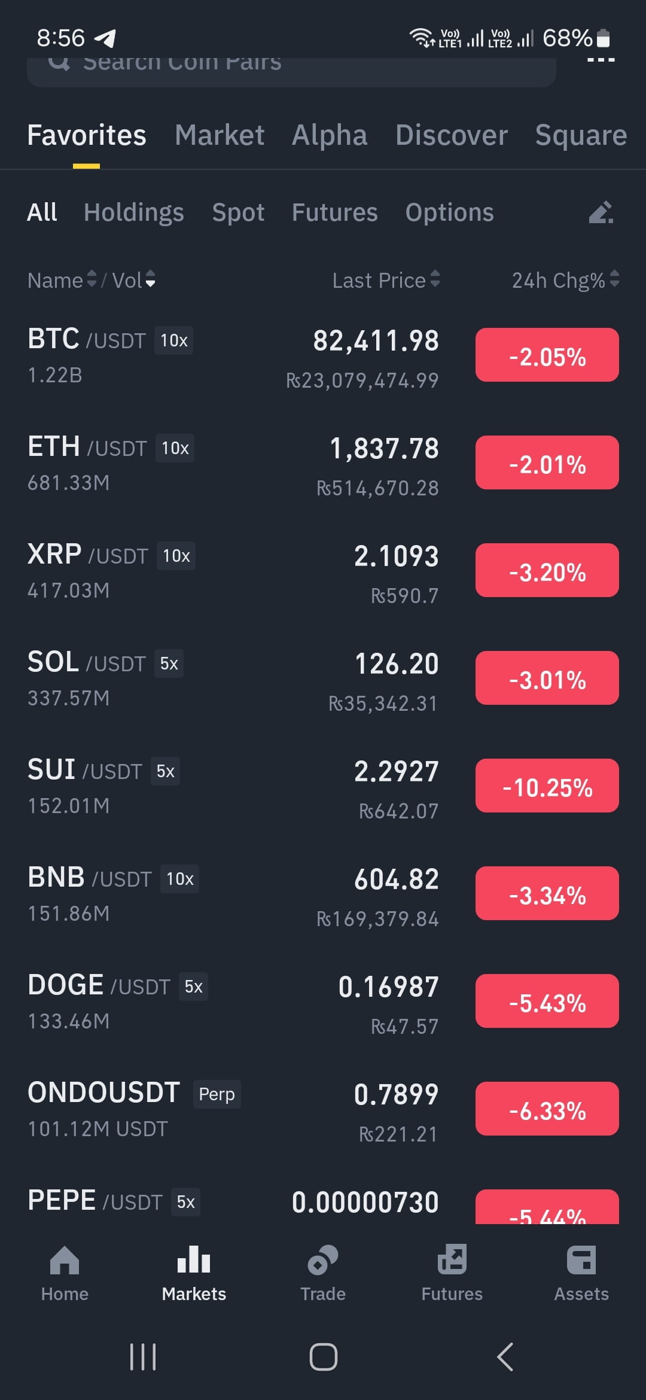Sort by 24h Chg% column
The image size is (646, 1400).
coord(565,279)
